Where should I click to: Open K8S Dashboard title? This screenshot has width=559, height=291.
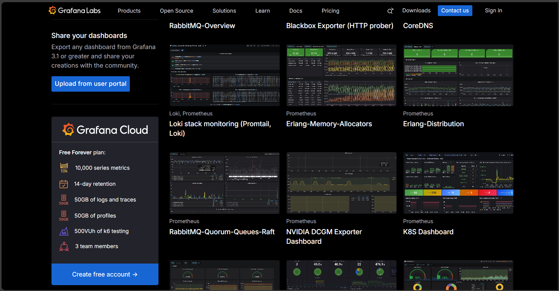(x=428, y=232)
